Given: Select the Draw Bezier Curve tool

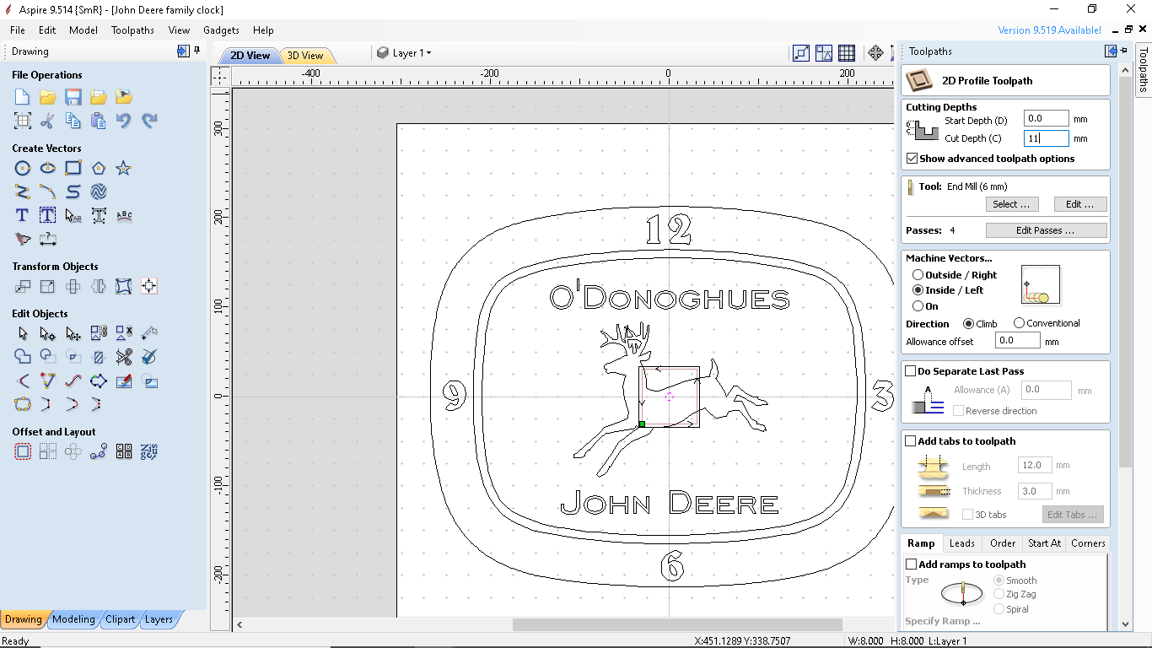Looking at the screenshot, I should (48, 192).
